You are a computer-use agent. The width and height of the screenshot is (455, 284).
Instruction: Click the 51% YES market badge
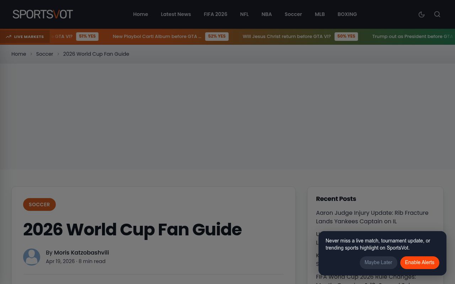click(87, 37)
